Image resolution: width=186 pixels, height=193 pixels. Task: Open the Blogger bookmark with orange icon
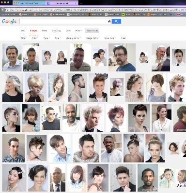click(x=152, y=14)
